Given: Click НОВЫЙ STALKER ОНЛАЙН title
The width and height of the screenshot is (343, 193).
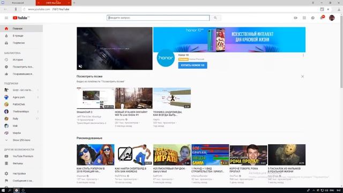Looking at the screenshot, I should [131, 113].
